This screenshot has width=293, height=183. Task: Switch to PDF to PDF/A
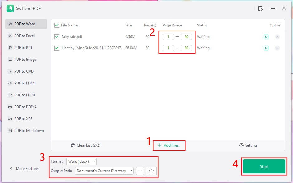pos(26,107)
